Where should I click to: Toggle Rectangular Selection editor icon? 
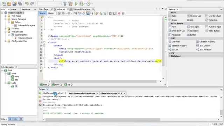point(92,13)
